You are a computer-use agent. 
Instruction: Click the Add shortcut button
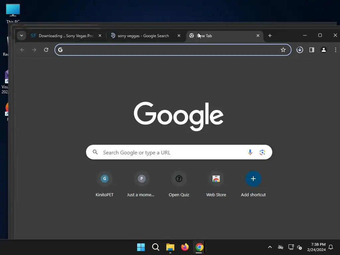[x=253, y=184]
